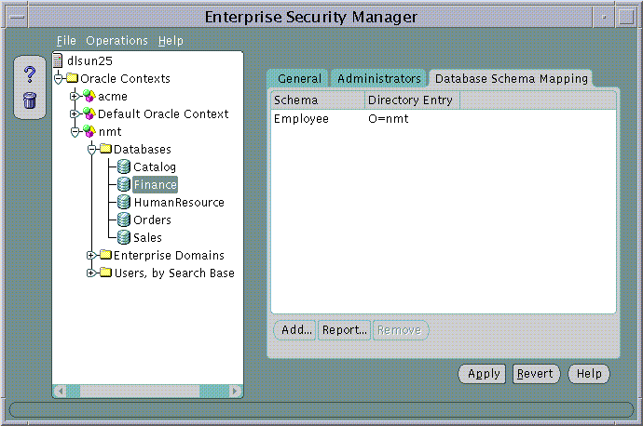643x426 pixels.
Task: Click the Add... button
Action: click(x=296, y=330)
